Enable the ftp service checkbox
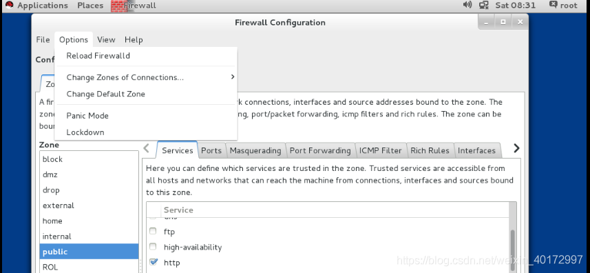590x273 pixels. point(153,231)
